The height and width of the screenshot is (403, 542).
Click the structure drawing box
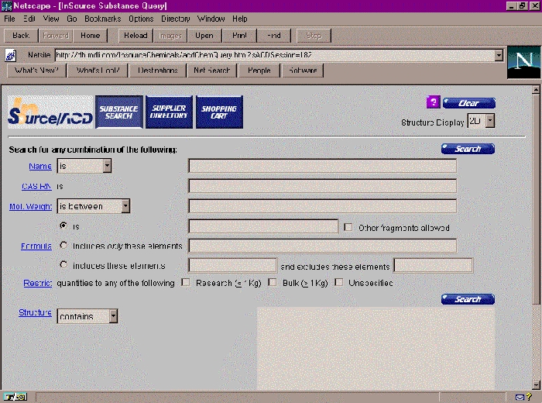(376, 349)
